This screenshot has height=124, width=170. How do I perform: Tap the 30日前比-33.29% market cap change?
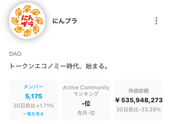coord(139,109)
